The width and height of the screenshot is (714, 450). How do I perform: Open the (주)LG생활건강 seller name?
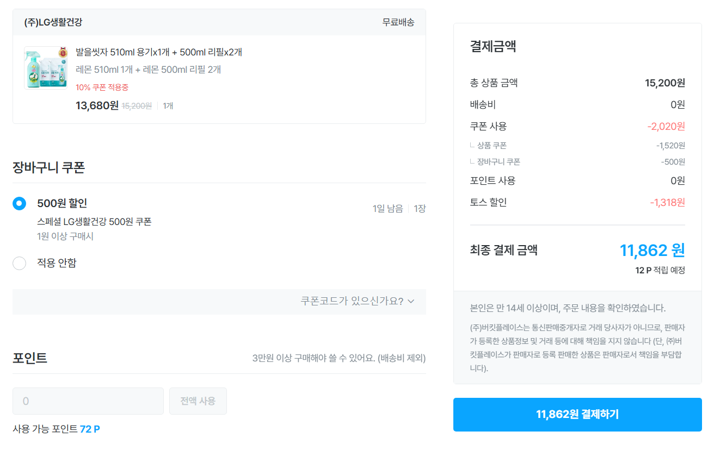pos(53,22)
